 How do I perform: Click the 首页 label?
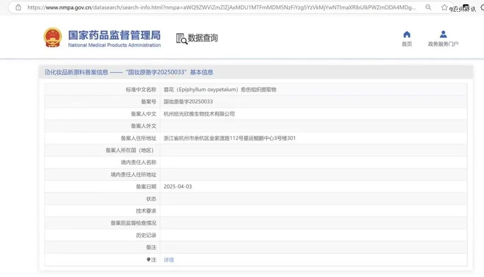[x=407, y=44]
